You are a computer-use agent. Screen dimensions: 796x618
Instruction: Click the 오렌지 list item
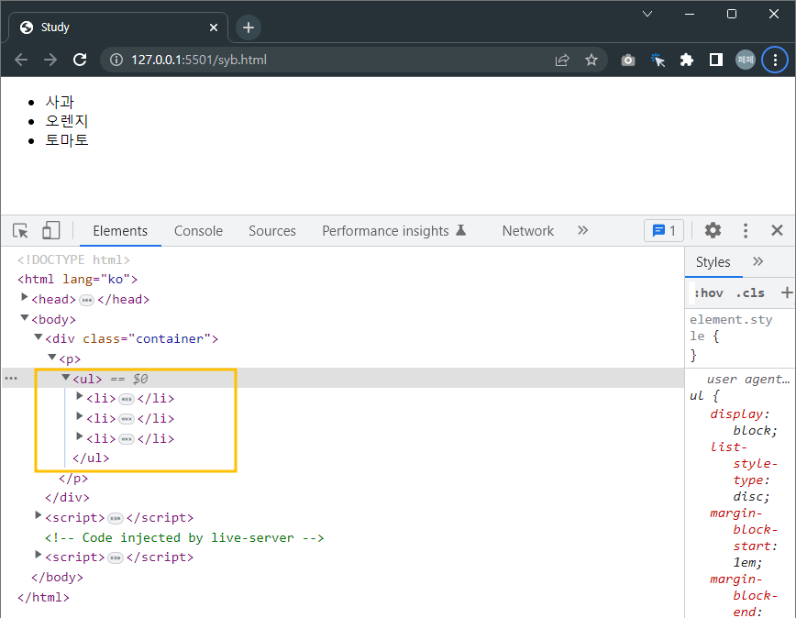click(x=67, y=121)
